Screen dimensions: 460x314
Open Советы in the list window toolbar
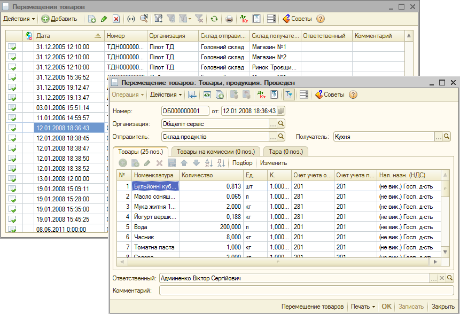tap(297, 19)
